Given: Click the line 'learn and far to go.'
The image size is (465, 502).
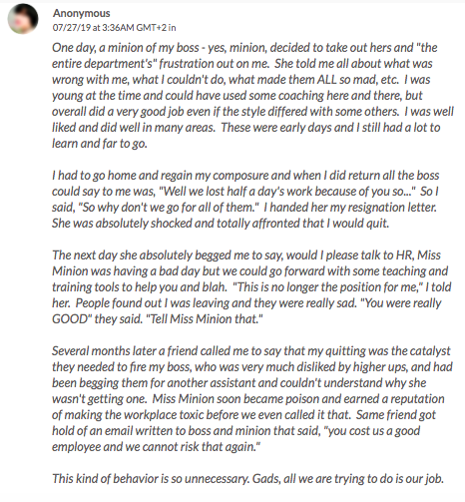Looking at the screenshot, I should 100,144.
